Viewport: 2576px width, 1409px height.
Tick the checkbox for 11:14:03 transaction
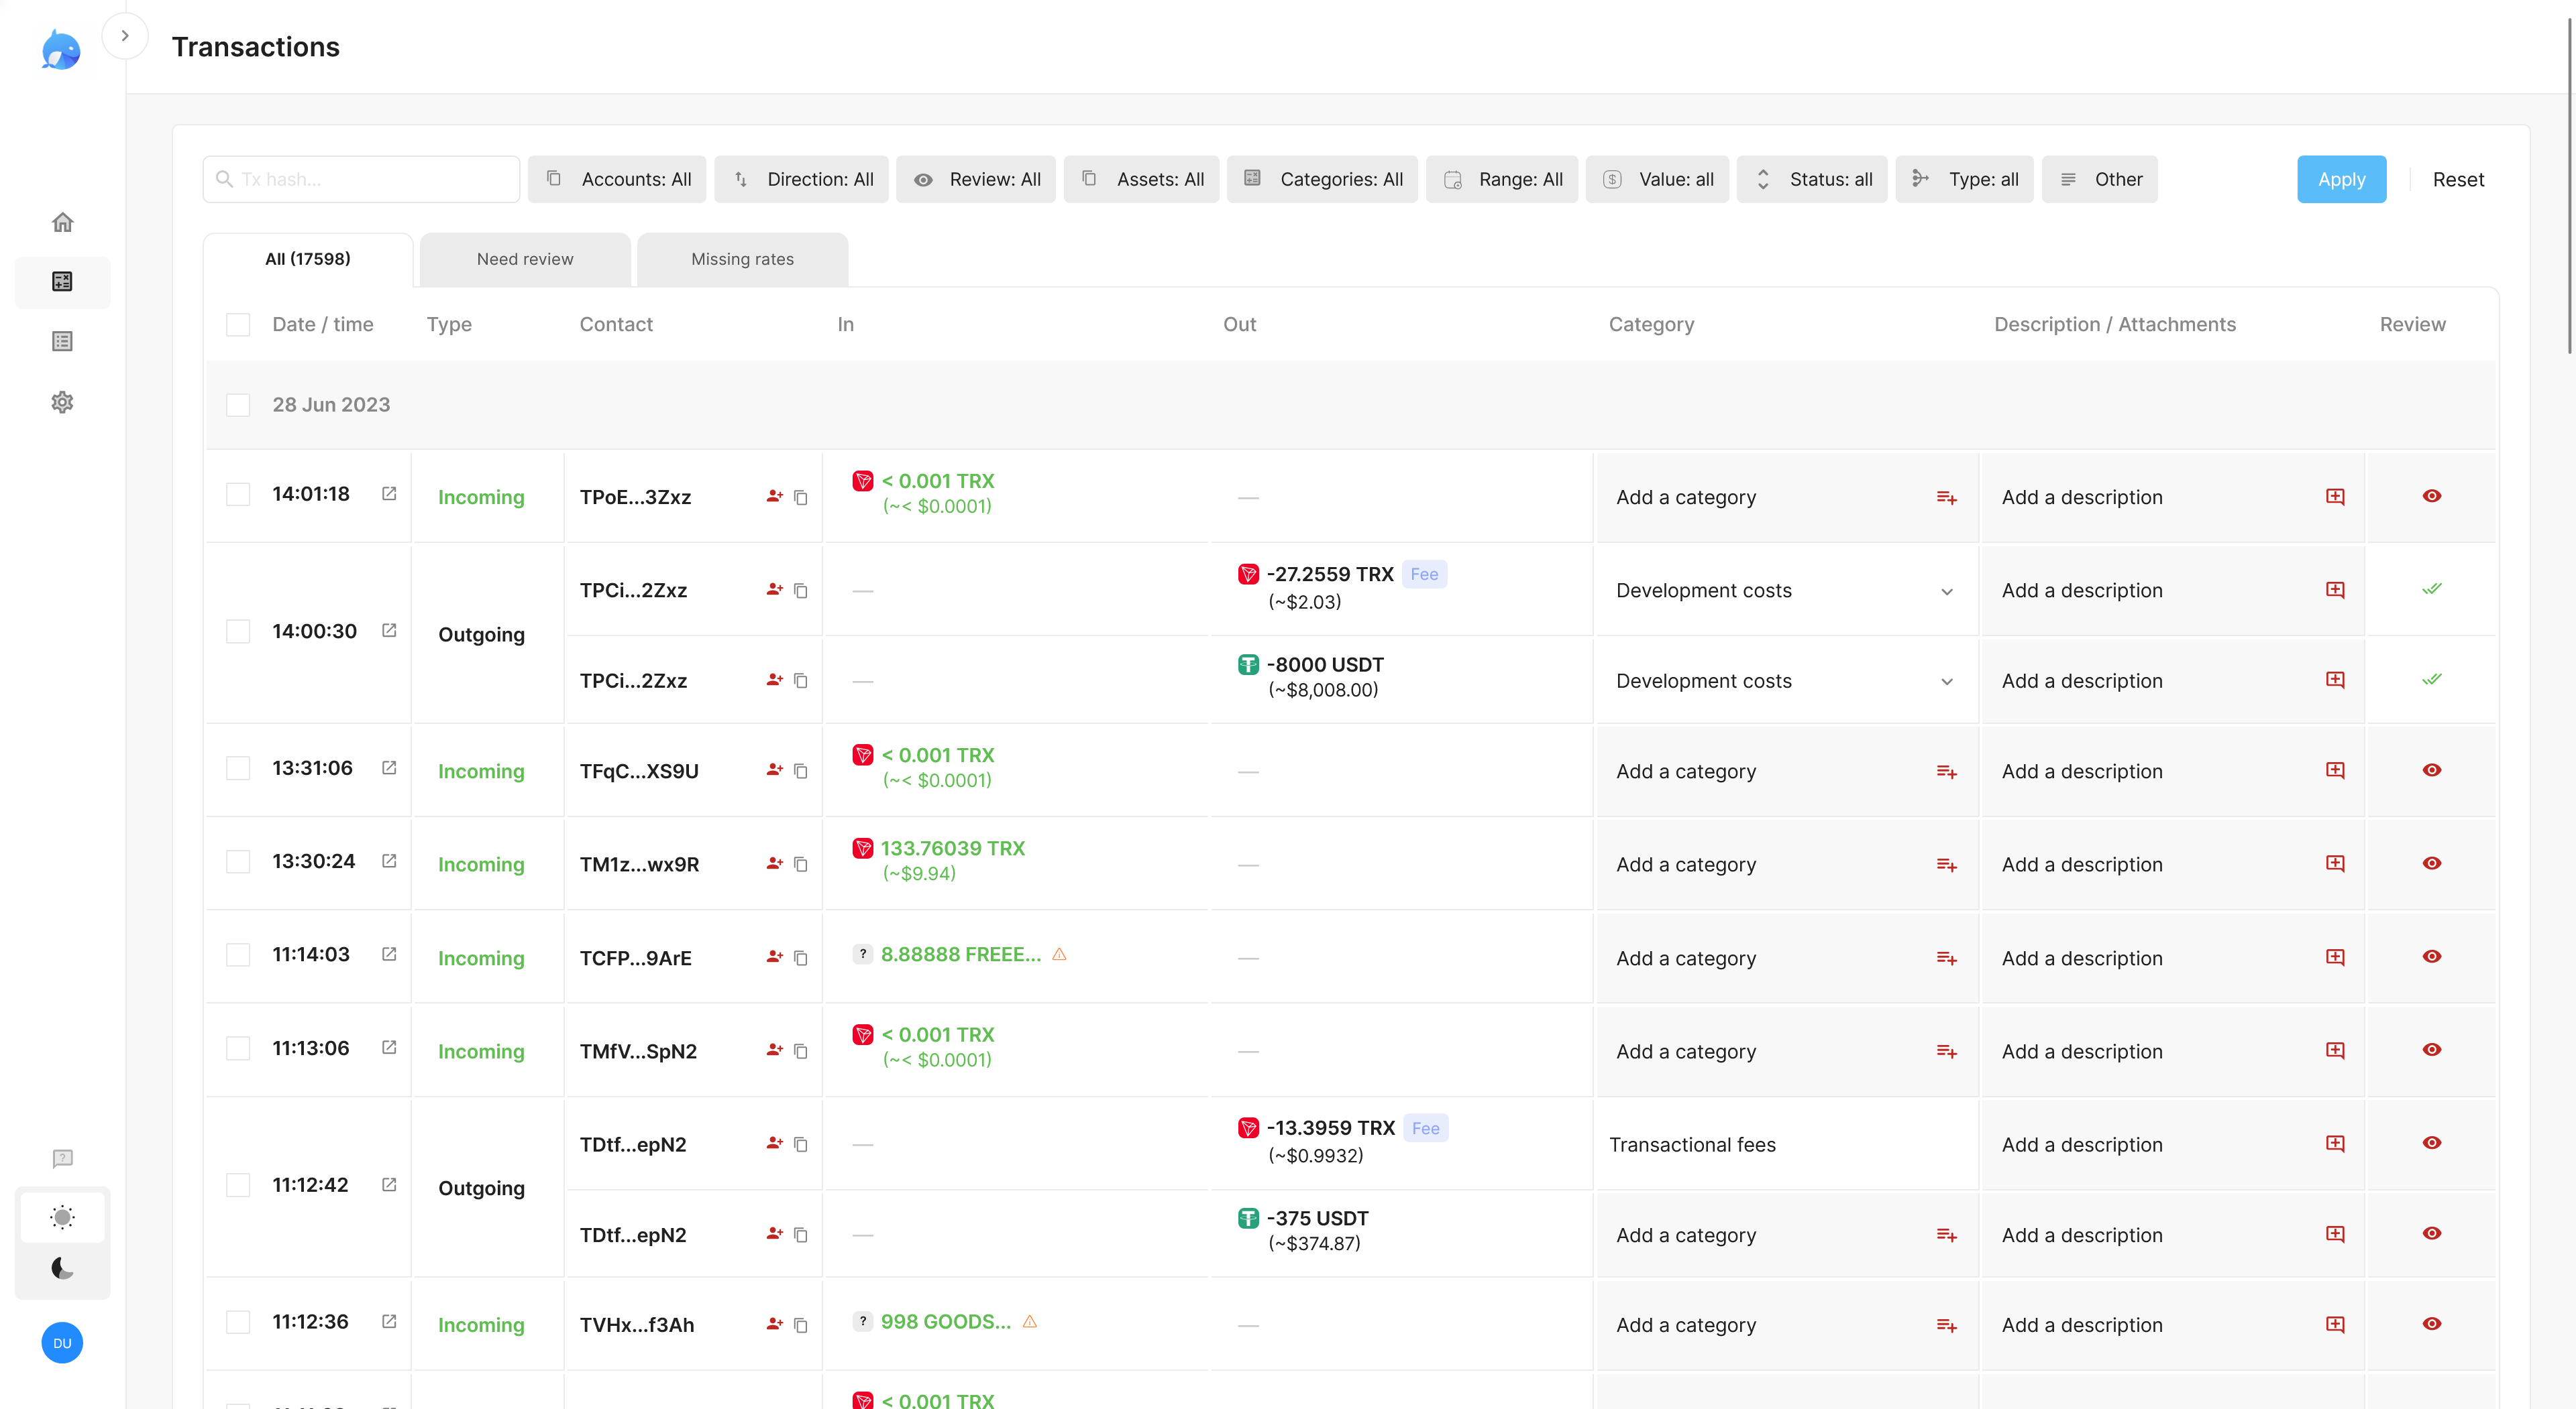click(238, 955)
